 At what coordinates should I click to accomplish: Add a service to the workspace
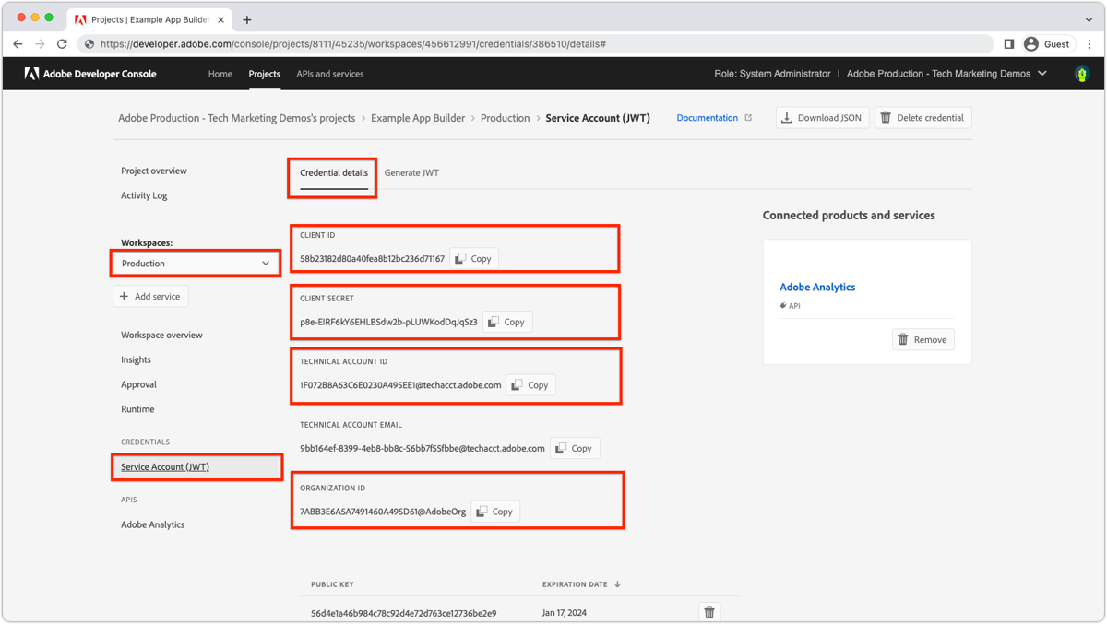[150, 296]
